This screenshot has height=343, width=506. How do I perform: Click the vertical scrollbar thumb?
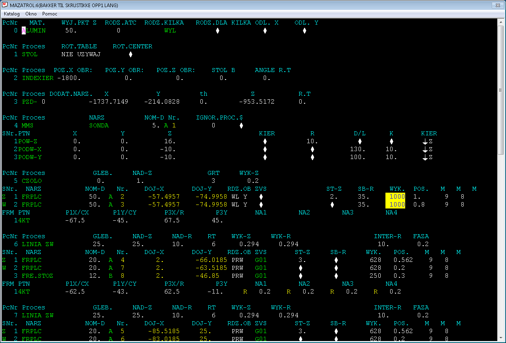(501, 90)
